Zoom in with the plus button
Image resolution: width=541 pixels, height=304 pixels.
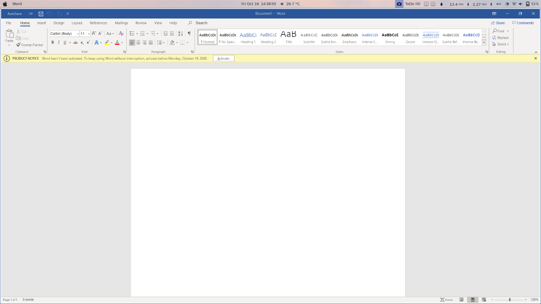point(526,300)
